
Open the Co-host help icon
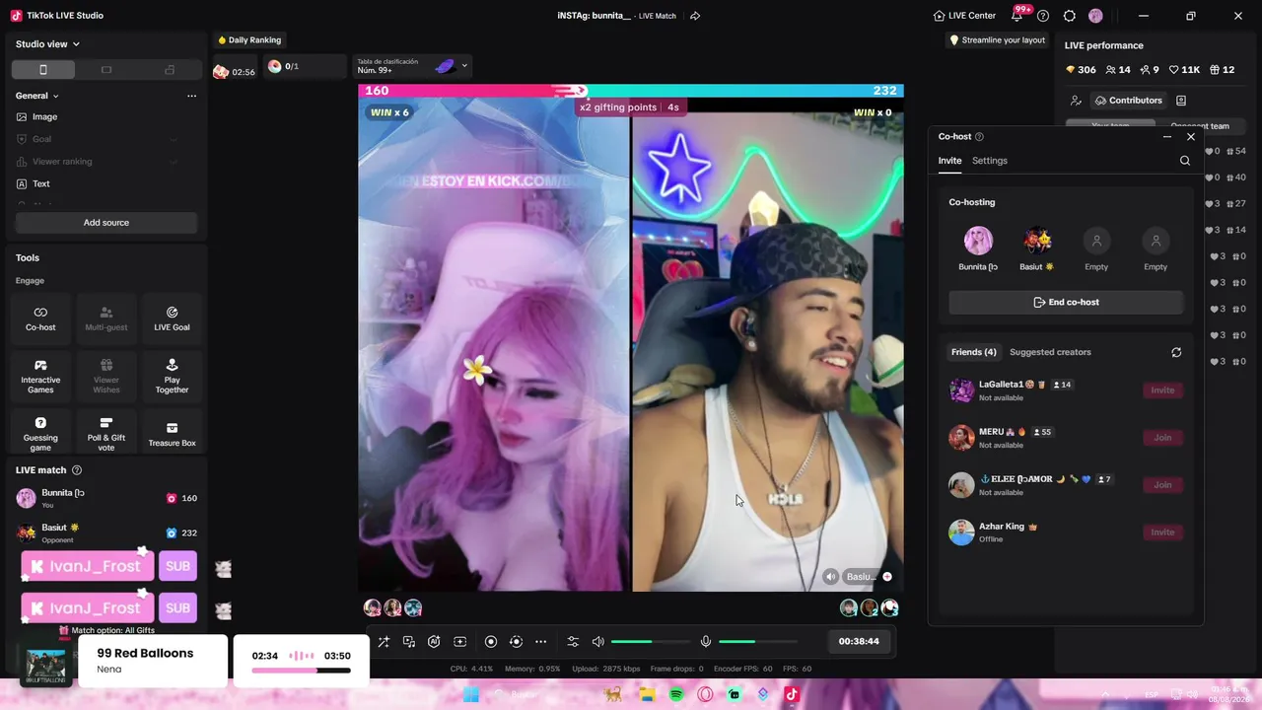pyautogui.click(x=979, y=137)
